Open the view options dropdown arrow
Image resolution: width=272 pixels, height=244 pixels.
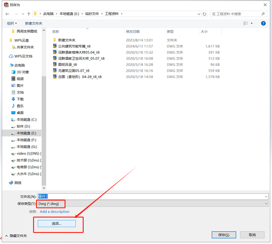pos(252,23)
